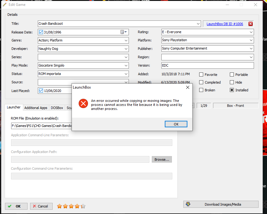Expand the Play Mode dropdown
267x214 pixels.
point(126,66)
